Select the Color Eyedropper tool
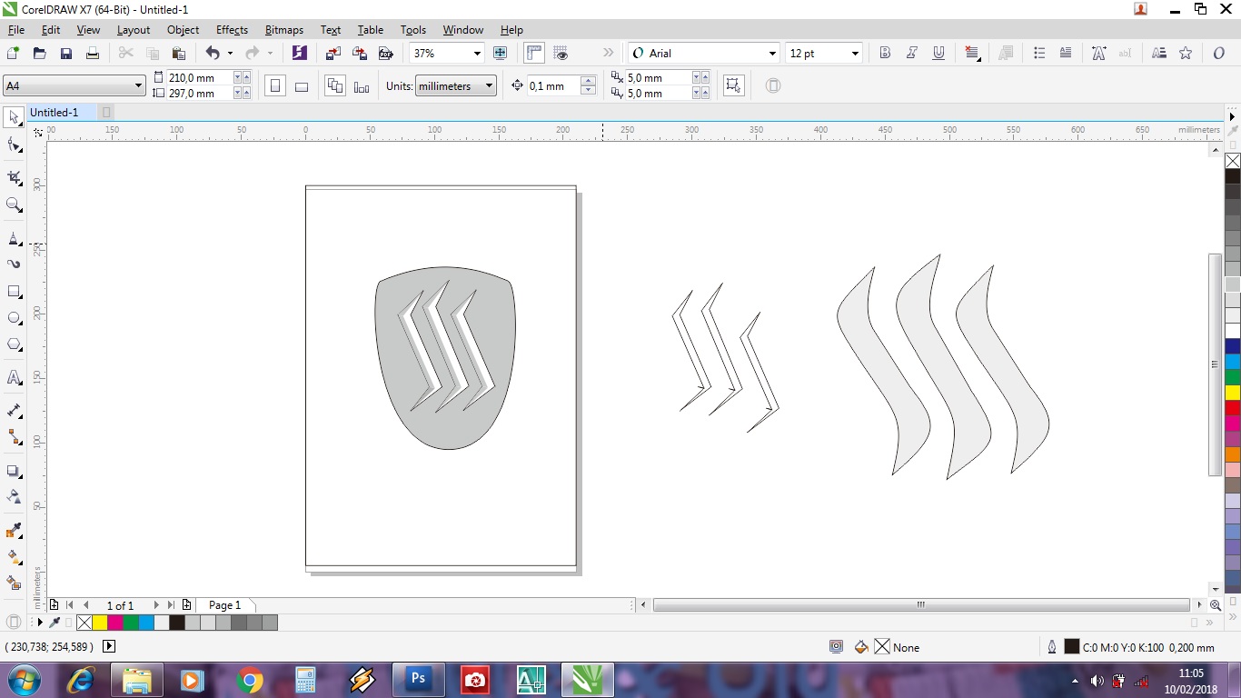 click(14, 530)
